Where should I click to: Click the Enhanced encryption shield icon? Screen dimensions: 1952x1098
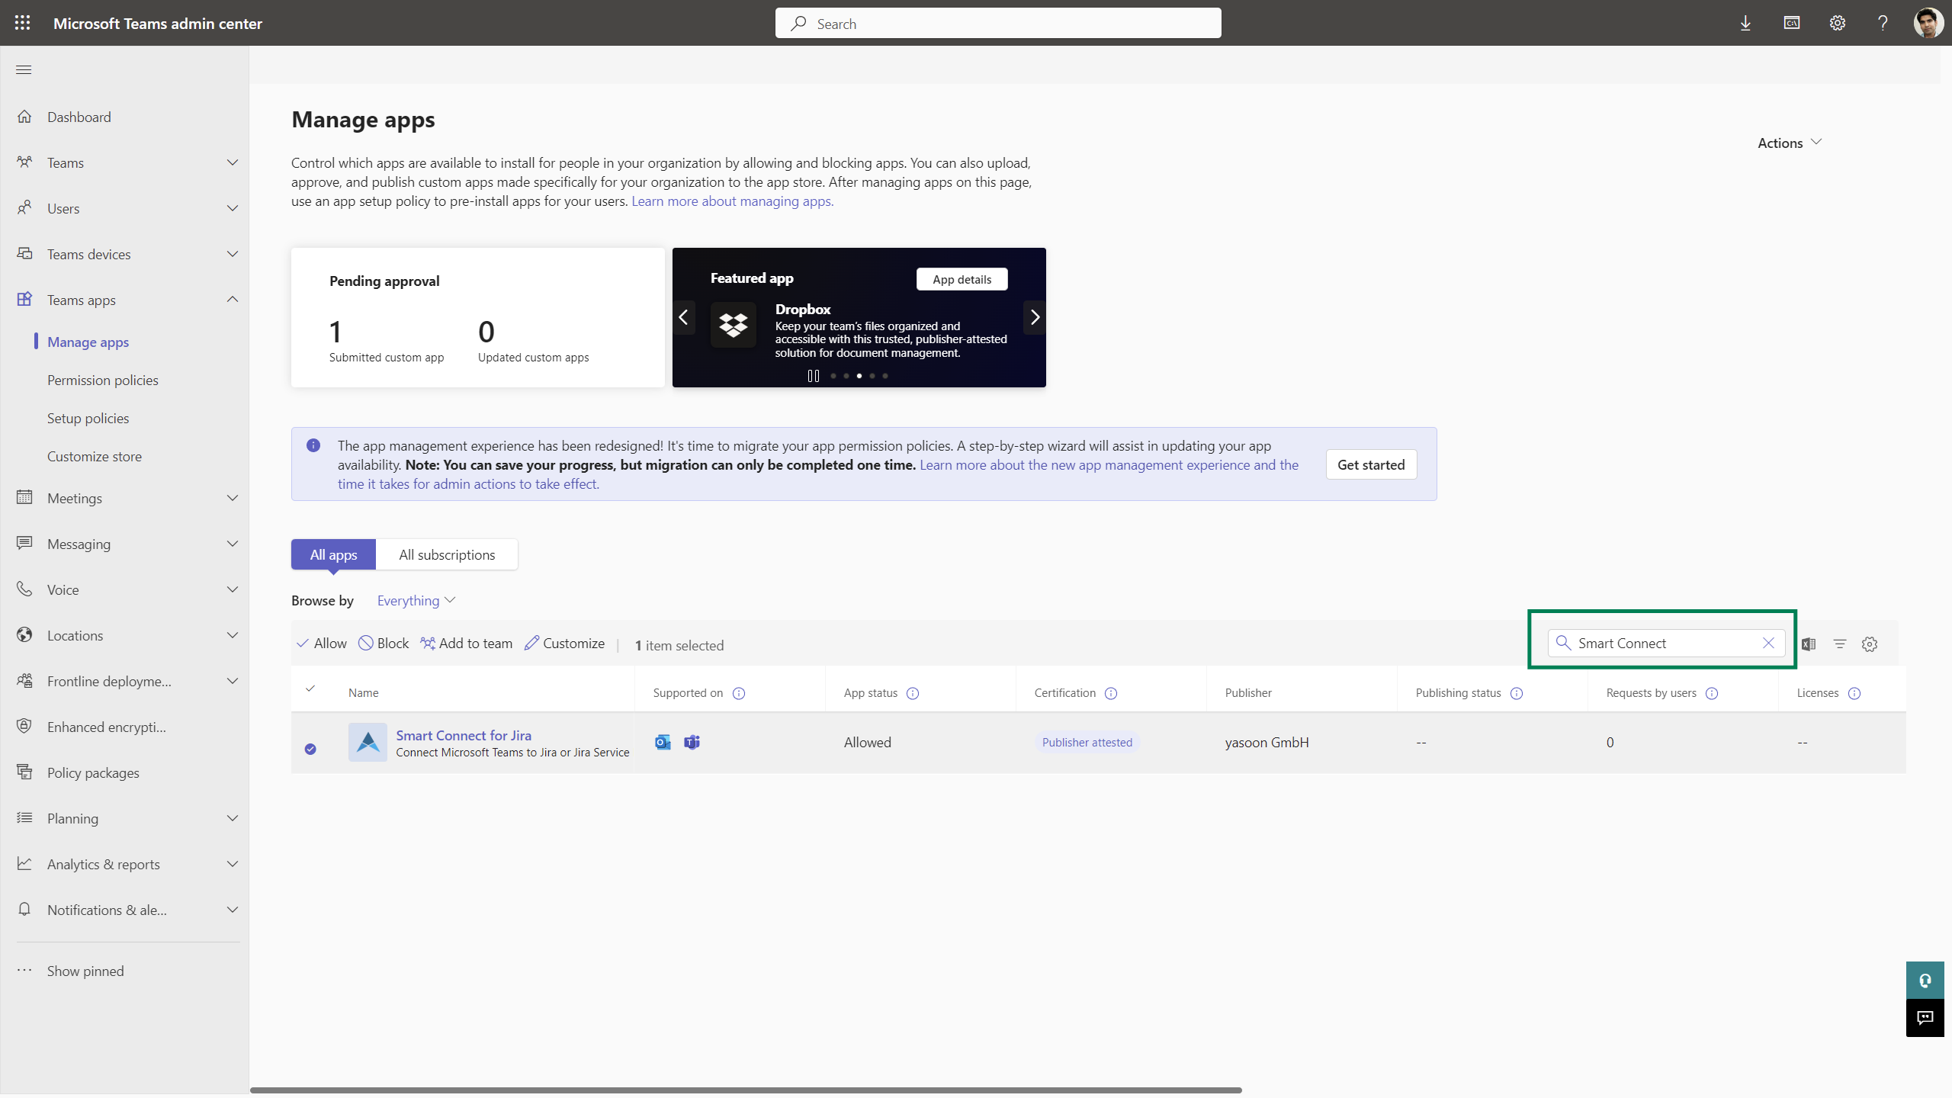(x=24, y=726)
